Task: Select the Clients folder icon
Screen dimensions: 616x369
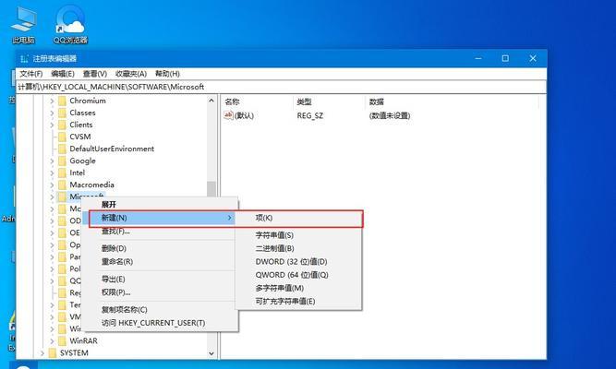Action: pos(62,125)
